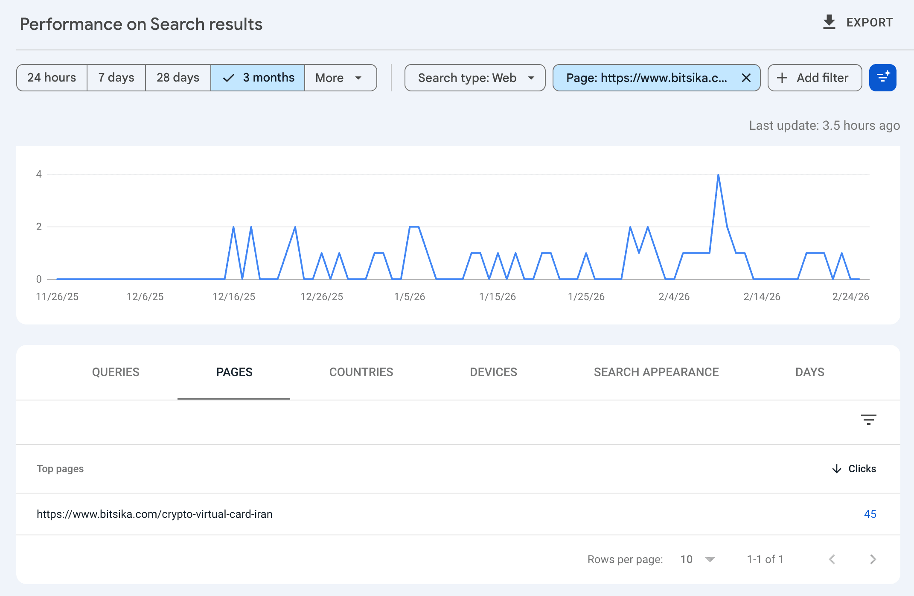Viewport: 914px width, 596px height.
Task: Select the 28 days date range
Action: [x=178, y=78]
